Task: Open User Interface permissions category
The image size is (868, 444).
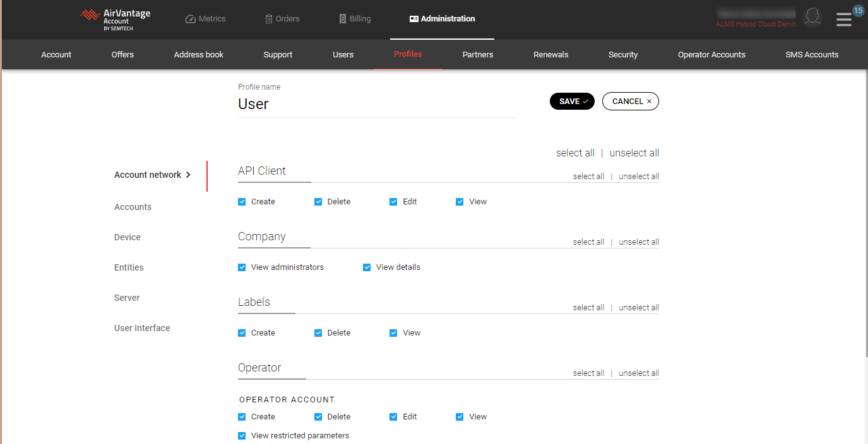Action: click(142, 328)
